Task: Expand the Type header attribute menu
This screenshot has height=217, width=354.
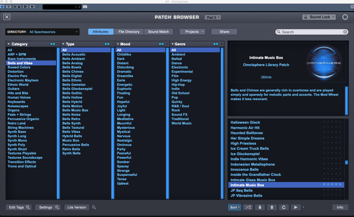Action: tap(63, 44)
